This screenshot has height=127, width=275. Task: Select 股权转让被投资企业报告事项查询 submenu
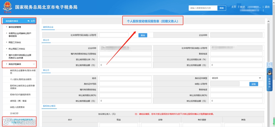tap(22, 87)
